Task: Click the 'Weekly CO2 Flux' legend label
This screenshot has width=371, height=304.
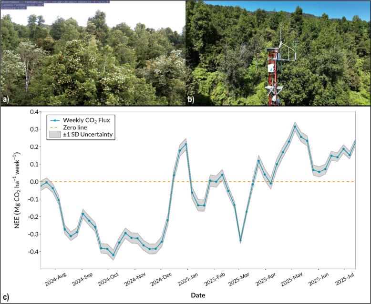Action: (x=86, y=120)
